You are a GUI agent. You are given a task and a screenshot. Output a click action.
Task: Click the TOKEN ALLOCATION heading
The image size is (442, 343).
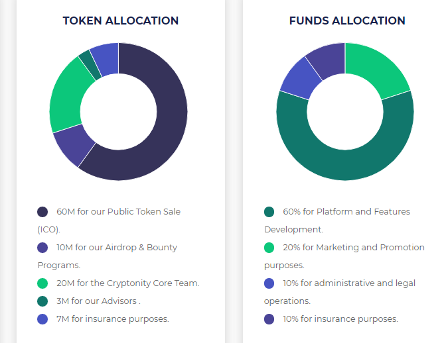point(121,21)
